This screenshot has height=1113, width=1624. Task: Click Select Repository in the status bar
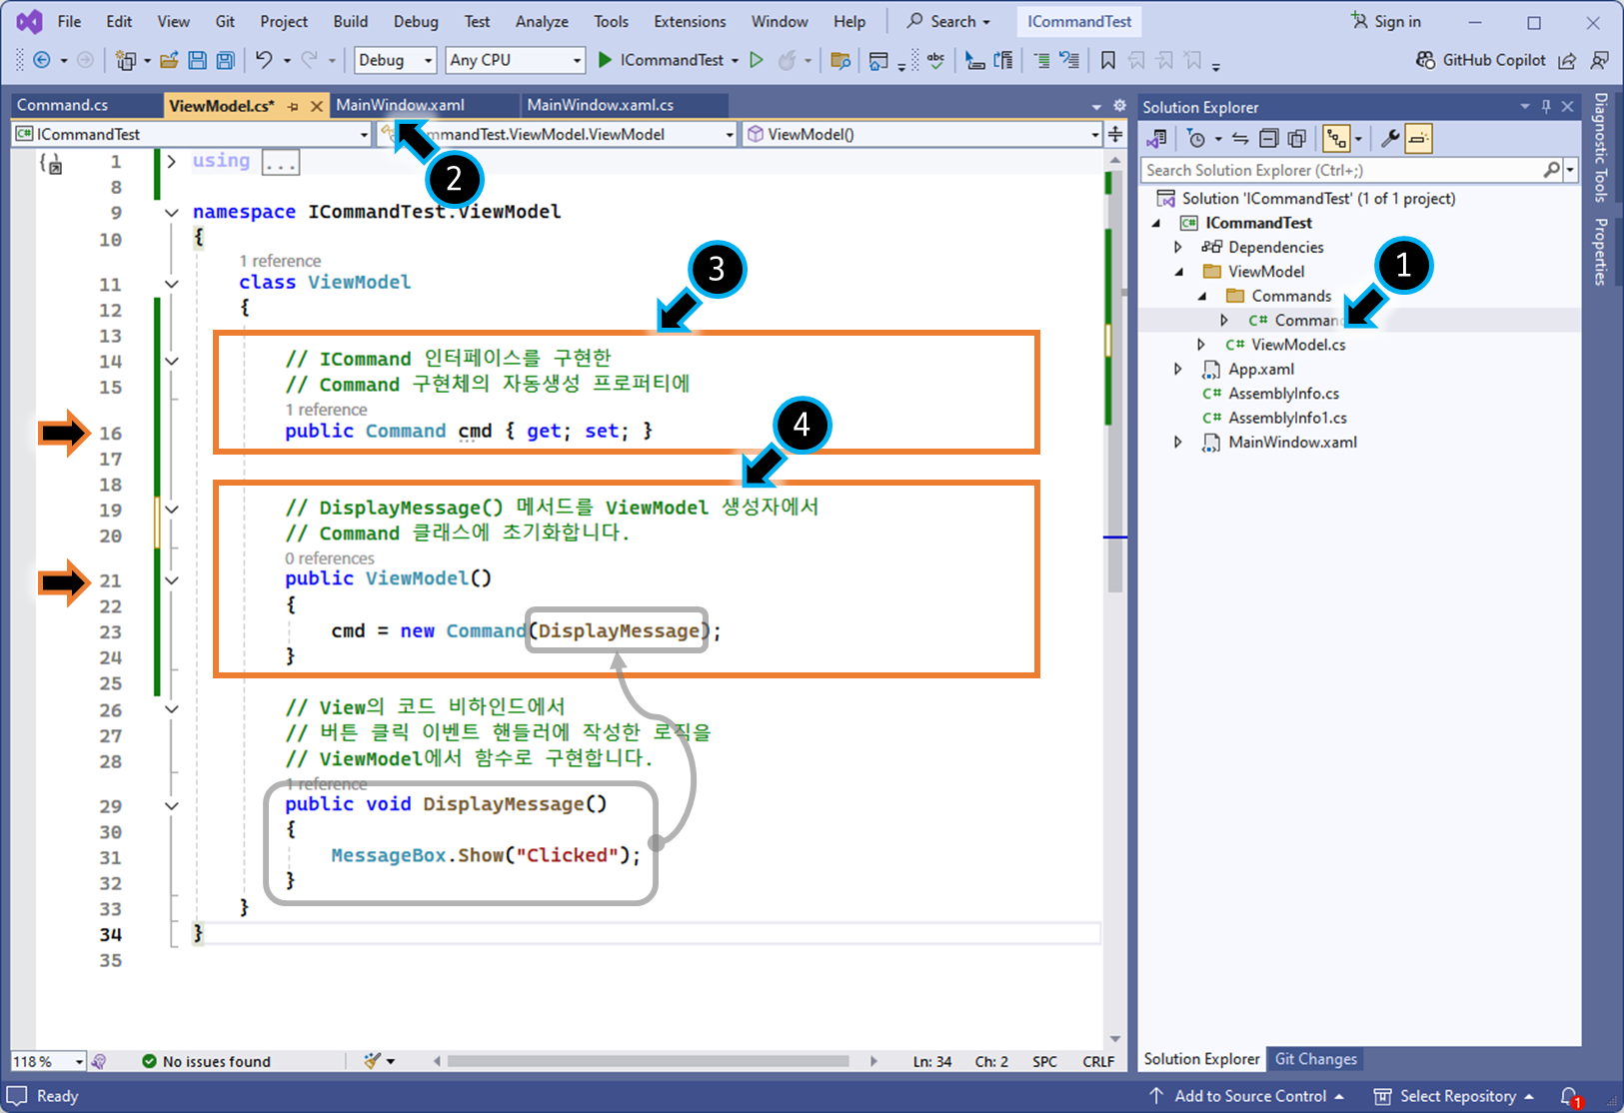click(x=1454, y=1096)
